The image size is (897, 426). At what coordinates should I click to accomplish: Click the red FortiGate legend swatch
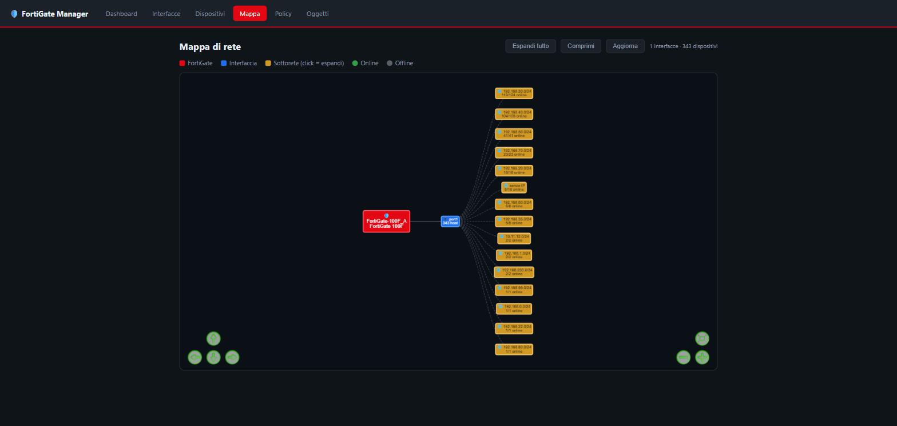click(x=182, y=63)
